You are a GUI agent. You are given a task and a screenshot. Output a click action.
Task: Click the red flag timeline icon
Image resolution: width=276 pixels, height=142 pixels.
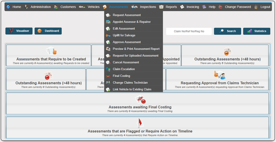[140, 123]
